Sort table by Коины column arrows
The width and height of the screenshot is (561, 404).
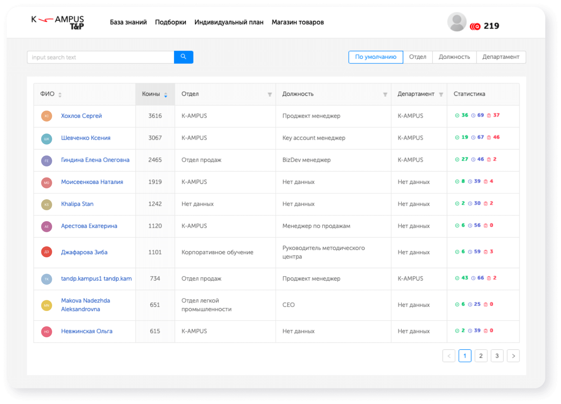tap(166, 95)
